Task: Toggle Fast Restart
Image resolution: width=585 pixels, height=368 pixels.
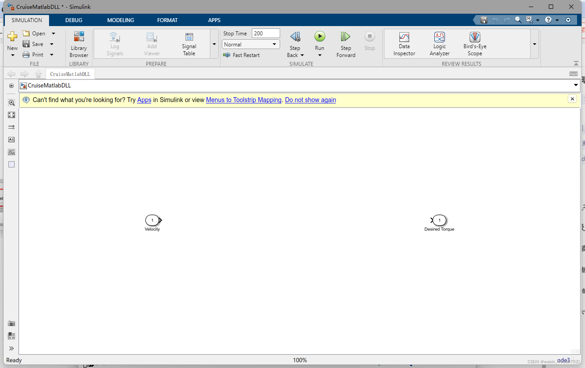Action: point(241,55)
